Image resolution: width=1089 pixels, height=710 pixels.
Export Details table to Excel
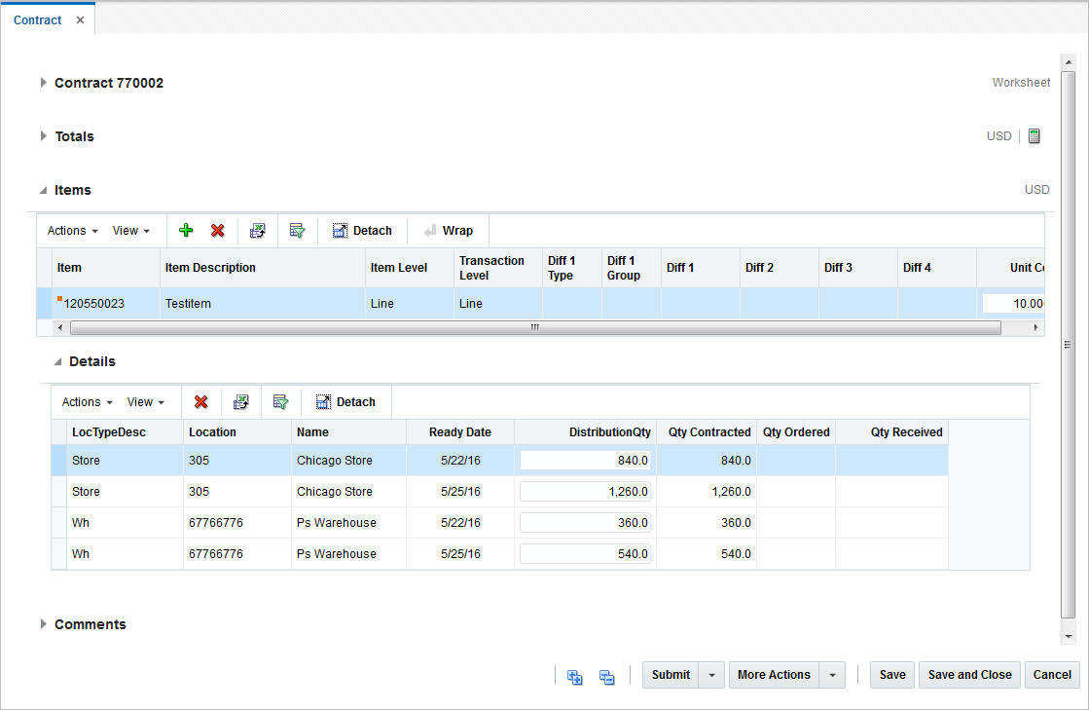click(x=241, y=402)
